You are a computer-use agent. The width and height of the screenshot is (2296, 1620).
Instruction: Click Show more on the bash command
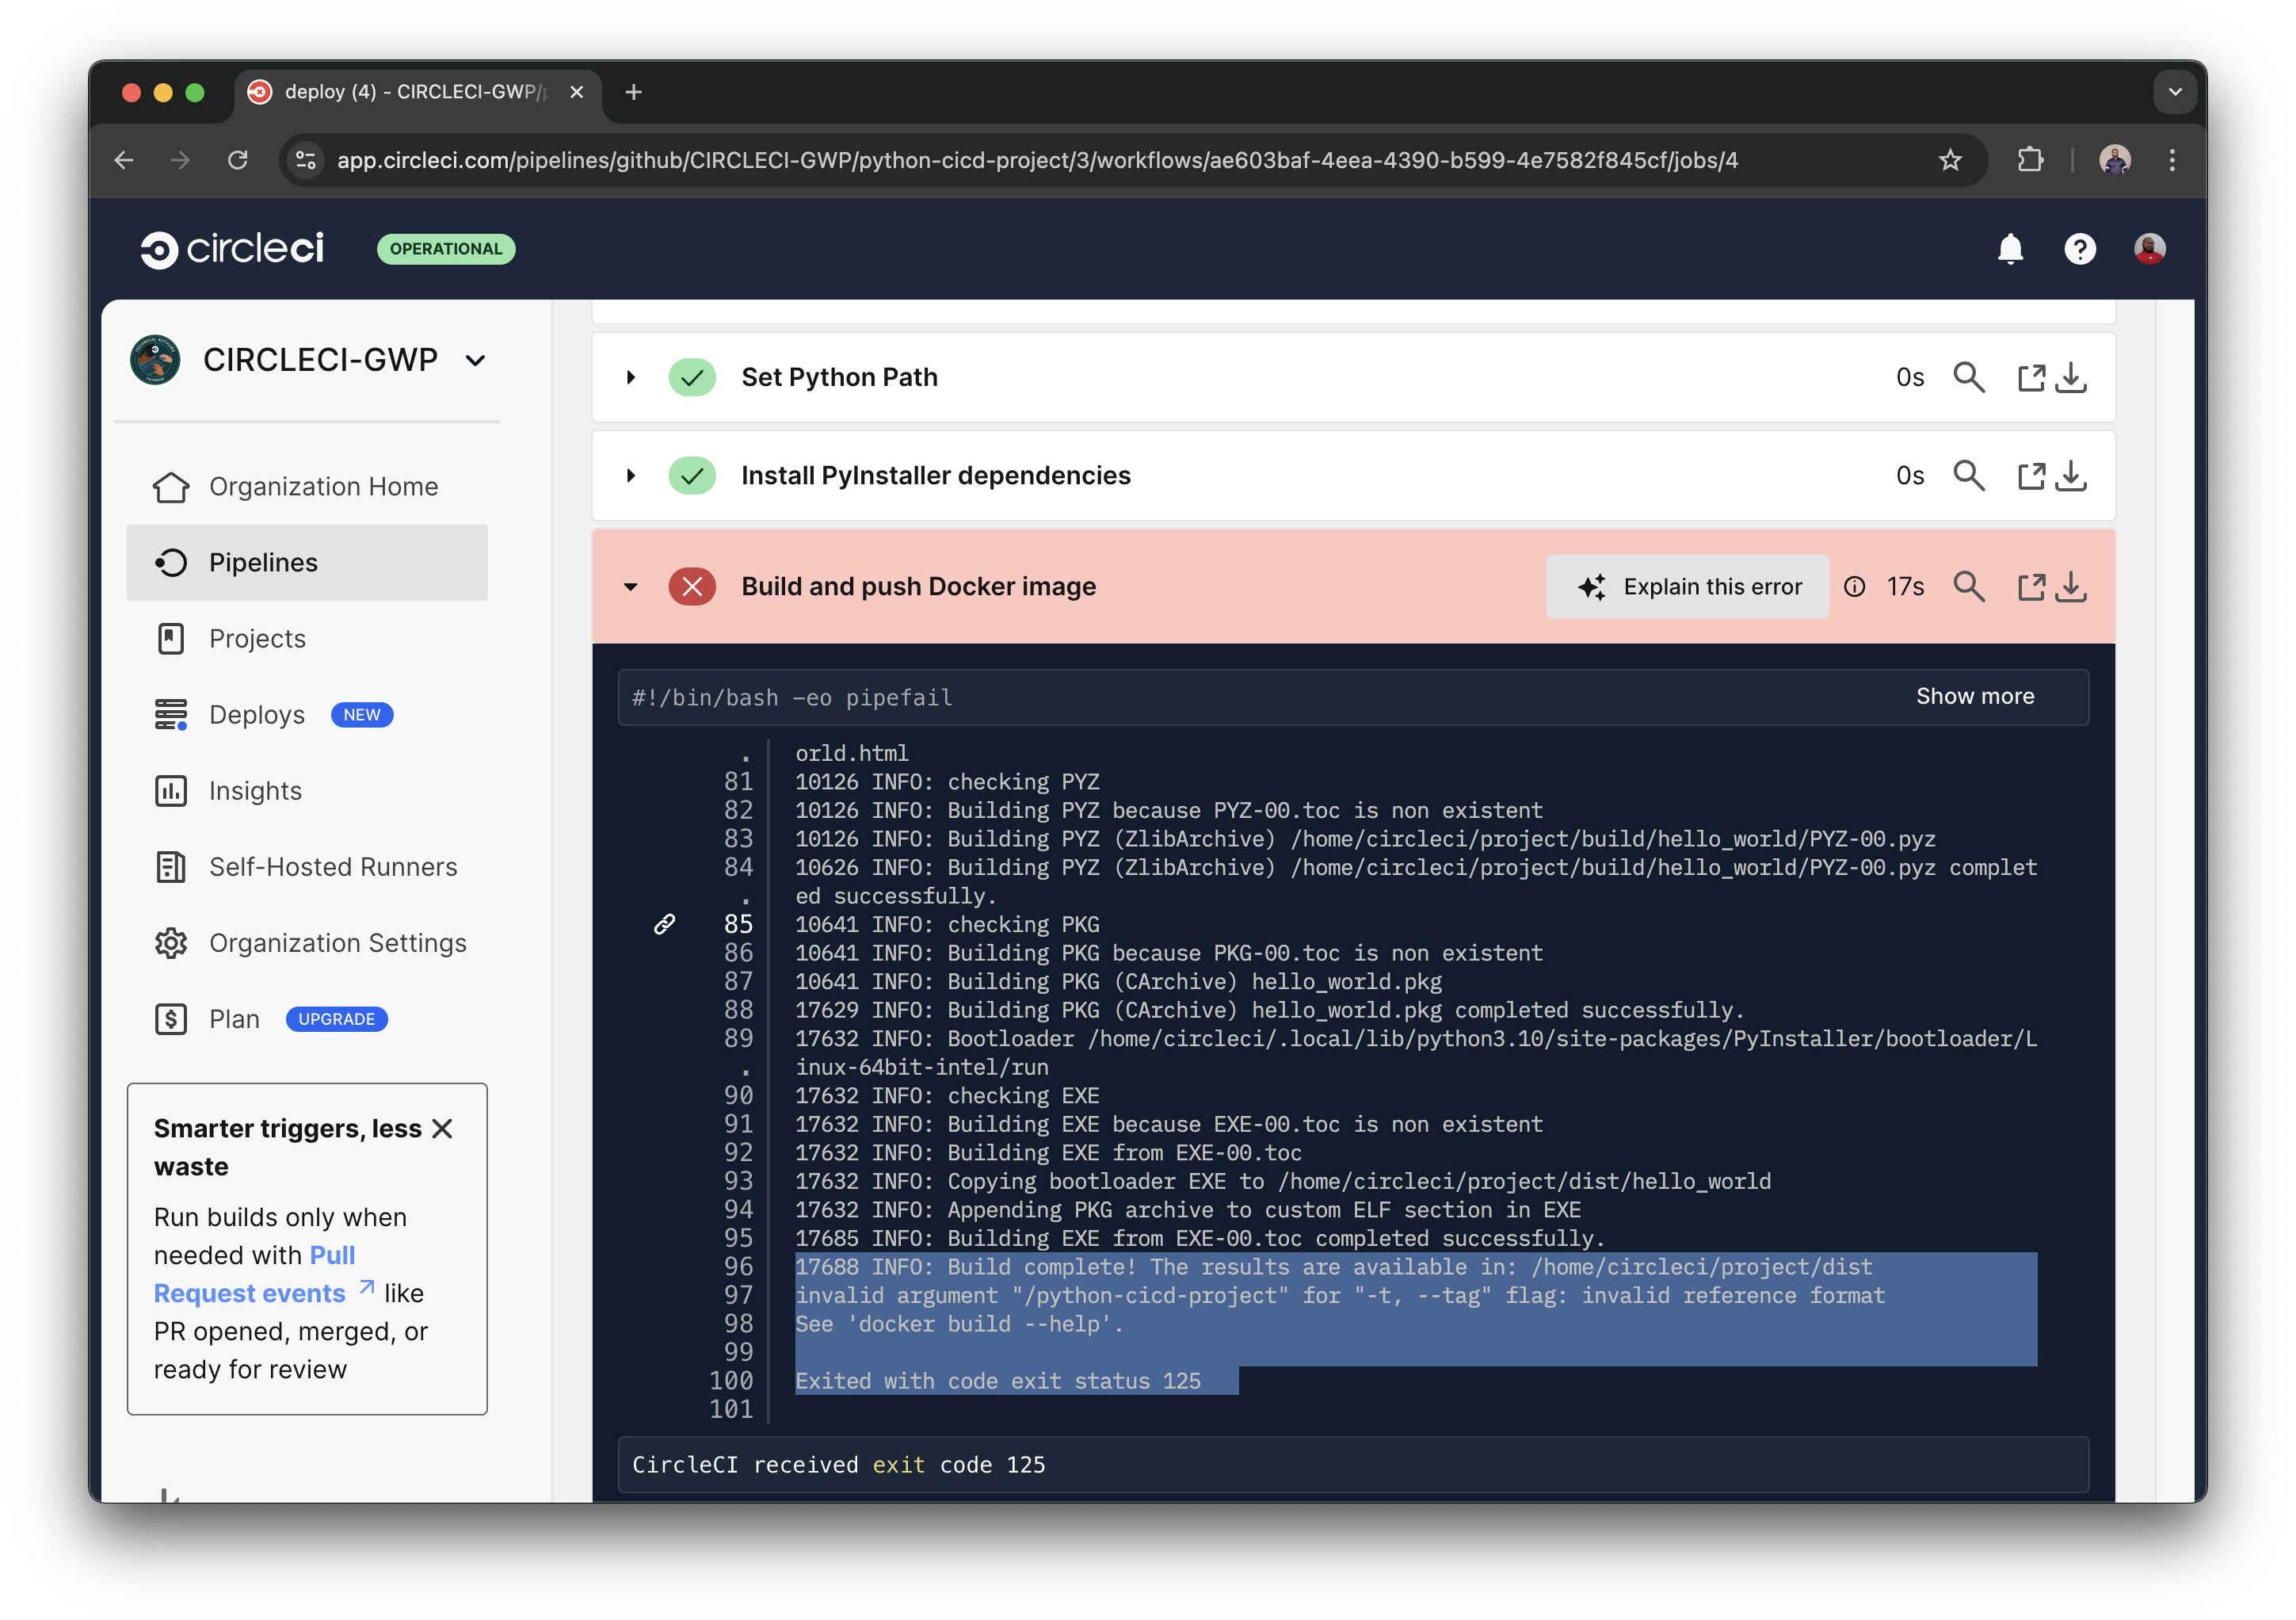1974,697
